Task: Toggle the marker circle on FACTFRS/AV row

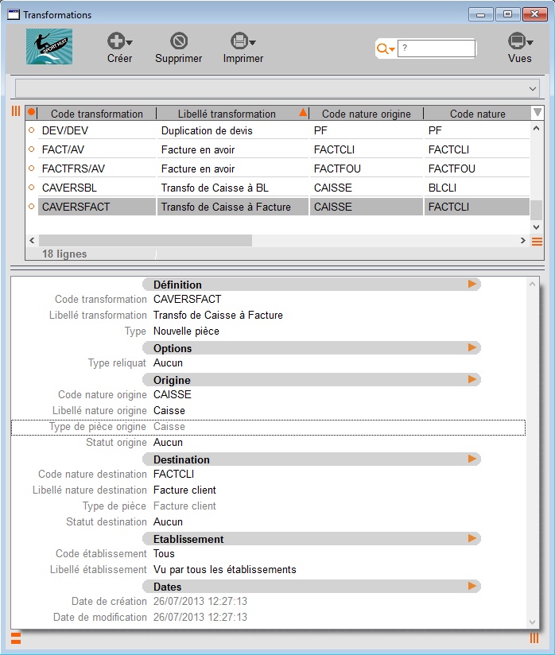Action: click(31, 169)
